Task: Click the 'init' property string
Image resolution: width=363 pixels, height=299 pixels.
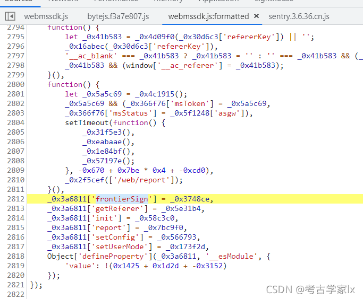Action: (104, 218)
